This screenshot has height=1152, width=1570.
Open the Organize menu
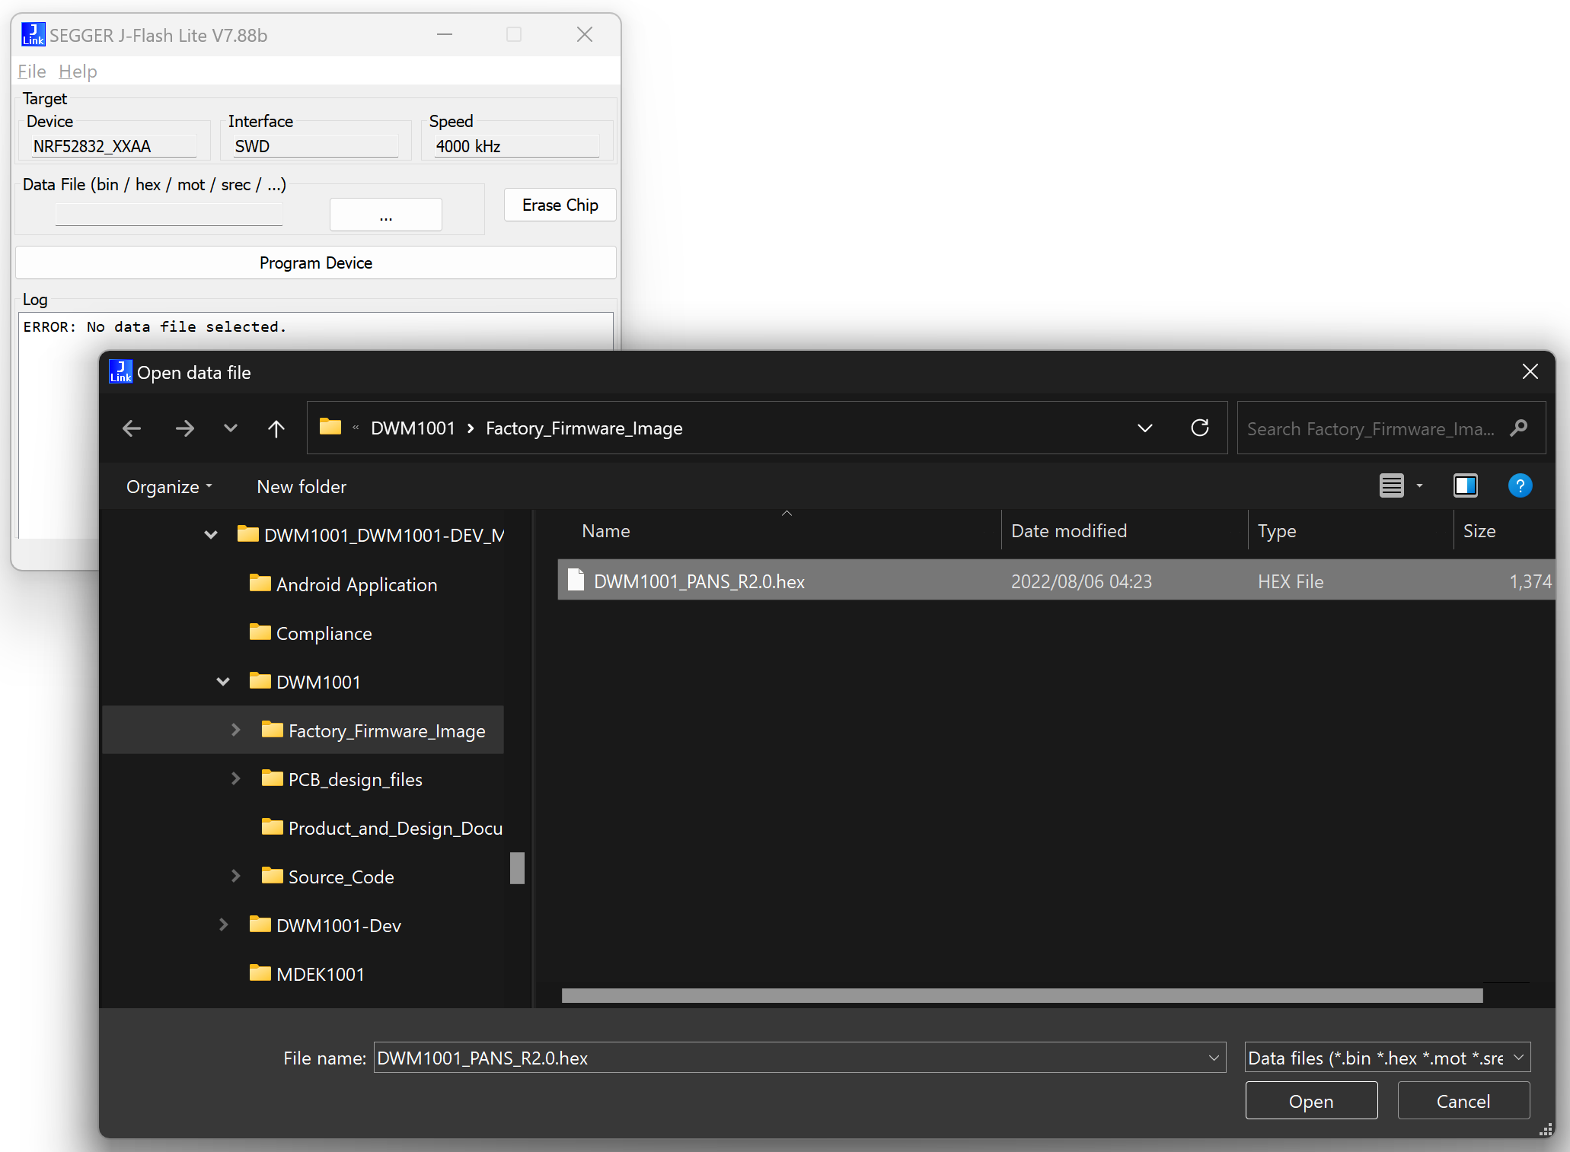169,487
